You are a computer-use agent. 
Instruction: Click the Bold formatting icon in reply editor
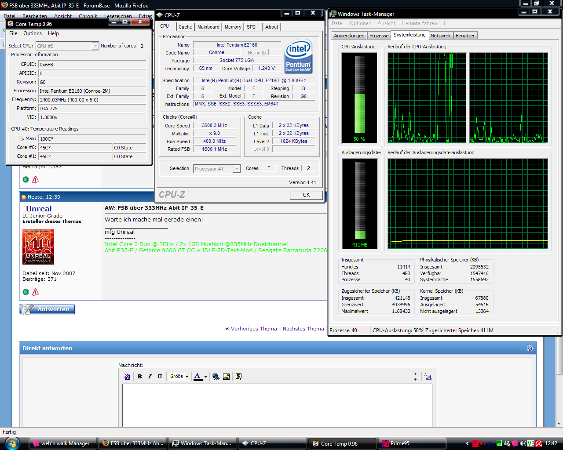point(139,377)
